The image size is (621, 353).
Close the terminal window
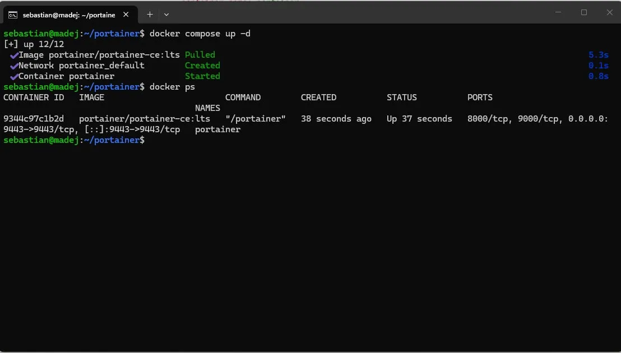610,12
